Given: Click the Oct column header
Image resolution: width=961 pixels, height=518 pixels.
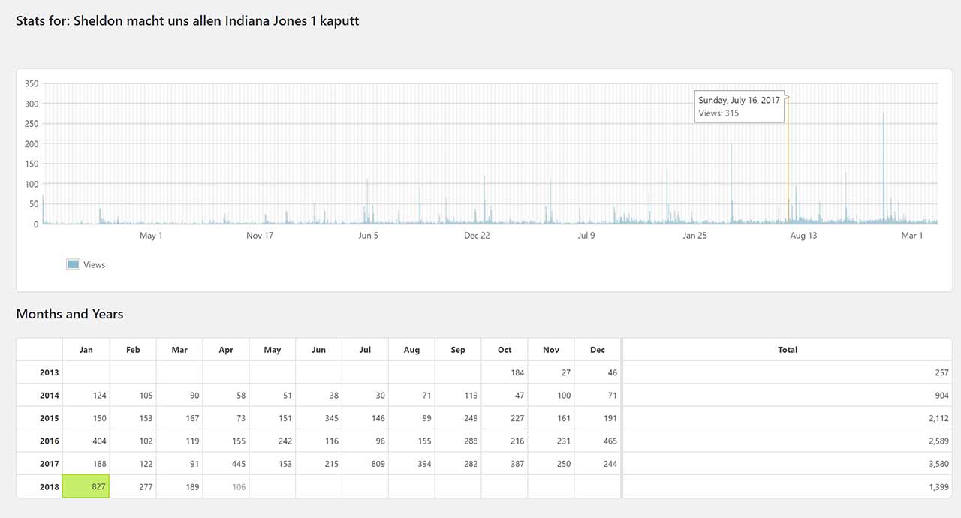Looking at the screenshot, I should click(x=505, y=350).
